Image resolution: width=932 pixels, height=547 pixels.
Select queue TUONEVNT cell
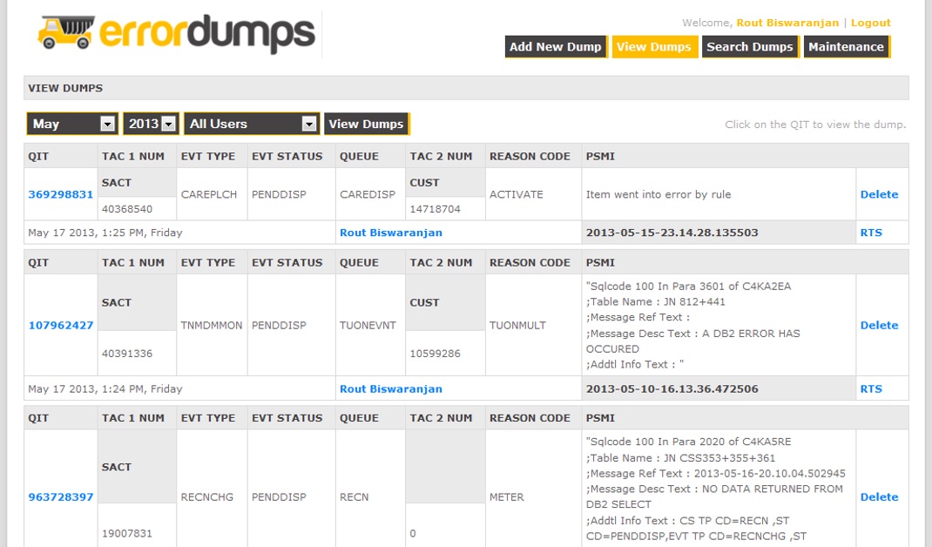(x=368, y=325)
